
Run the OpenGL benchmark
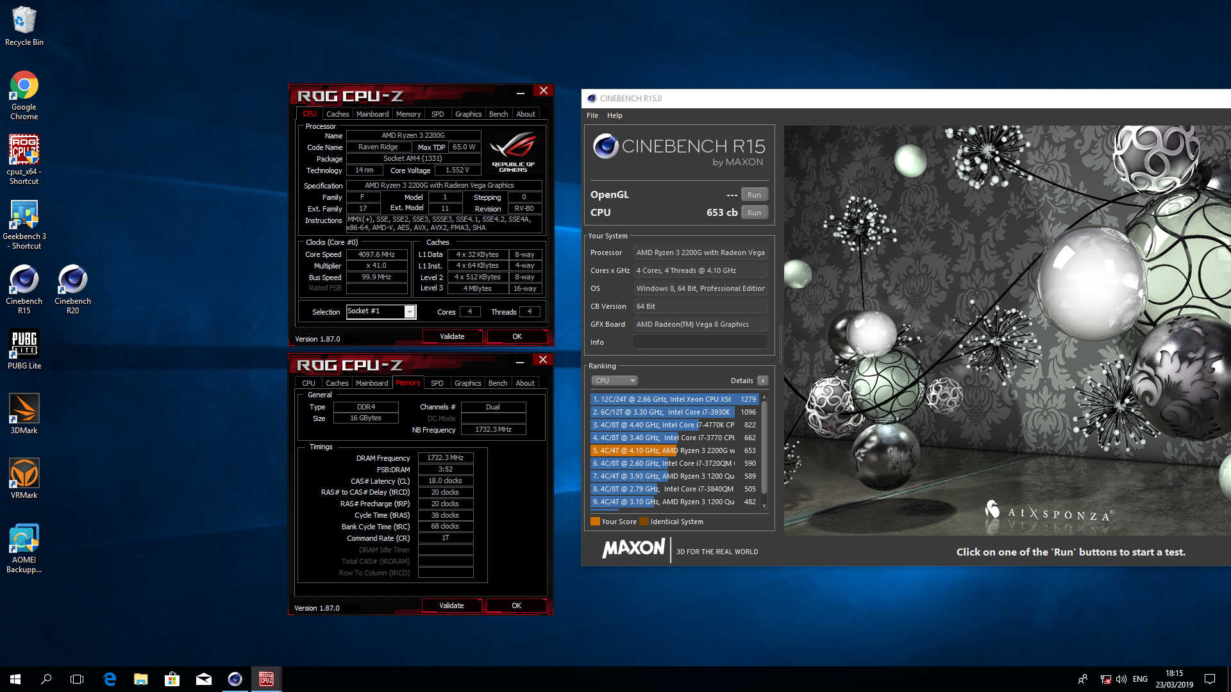pos(754,195)
